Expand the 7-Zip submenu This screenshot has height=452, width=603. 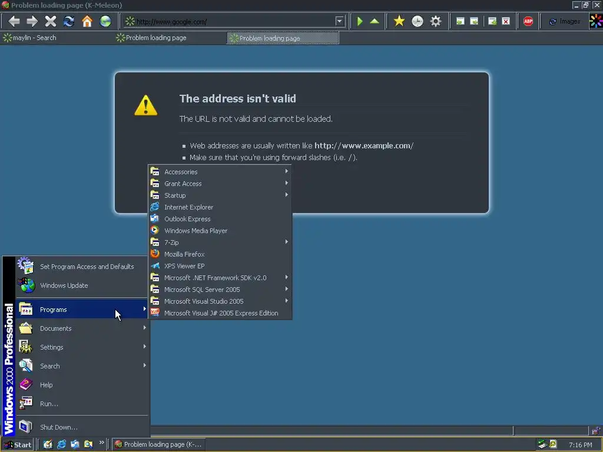pos(220,242)
